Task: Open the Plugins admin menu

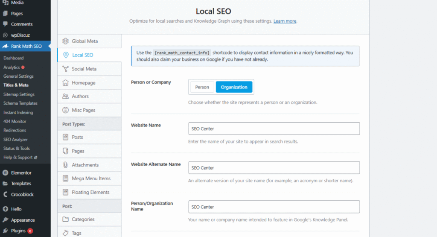Action: [18, 231]
